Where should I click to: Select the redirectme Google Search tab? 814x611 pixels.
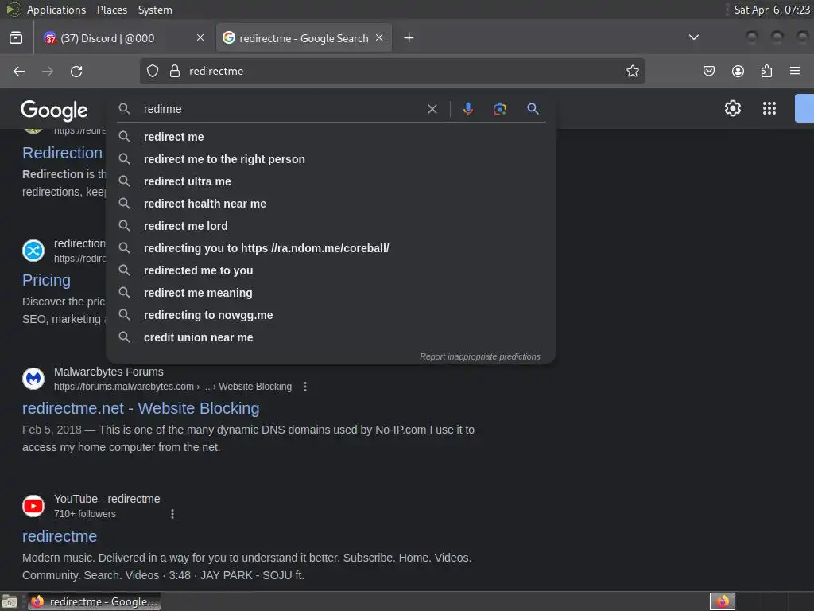[304, 38]
